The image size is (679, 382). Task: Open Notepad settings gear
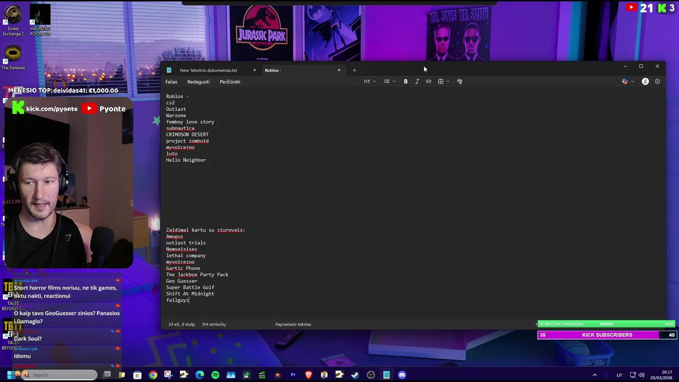pyautogui.click(x=657, y=82)
